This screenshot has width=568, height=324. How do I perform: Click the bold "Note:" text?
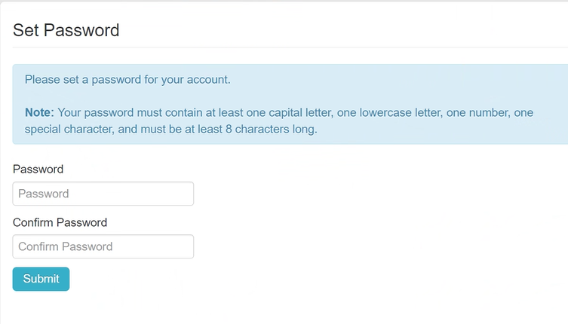pyautogui.click(x=39, y=112)
